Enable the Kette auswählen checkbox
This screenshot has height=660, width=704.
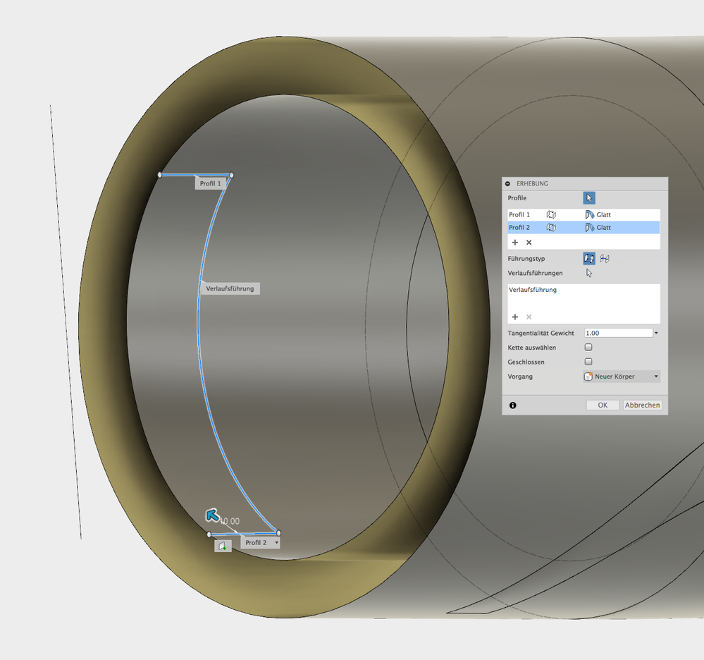pyautogui.click(x=588, y=348)
